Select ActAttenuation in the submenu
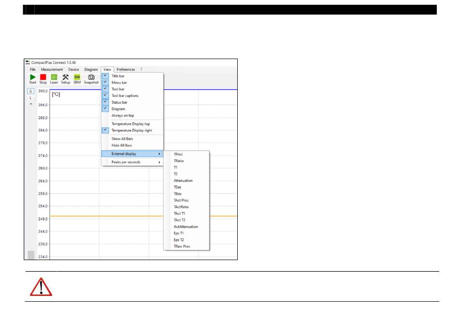The height and width of the screenshot is (309, 460). click(186, 227)
